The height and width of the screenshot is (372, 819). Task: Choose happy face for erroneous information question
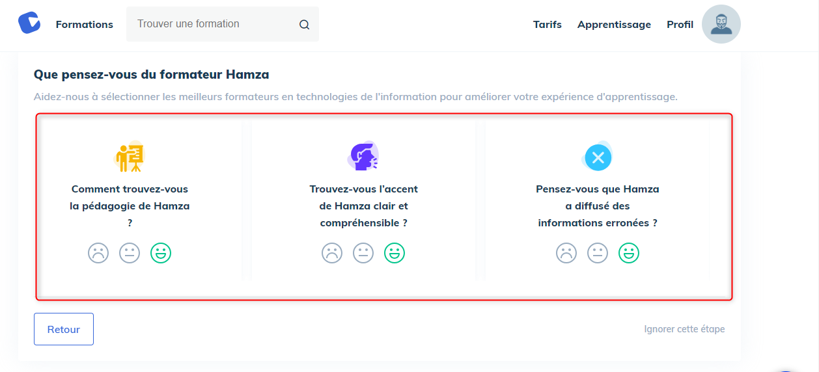click(629, 253)
